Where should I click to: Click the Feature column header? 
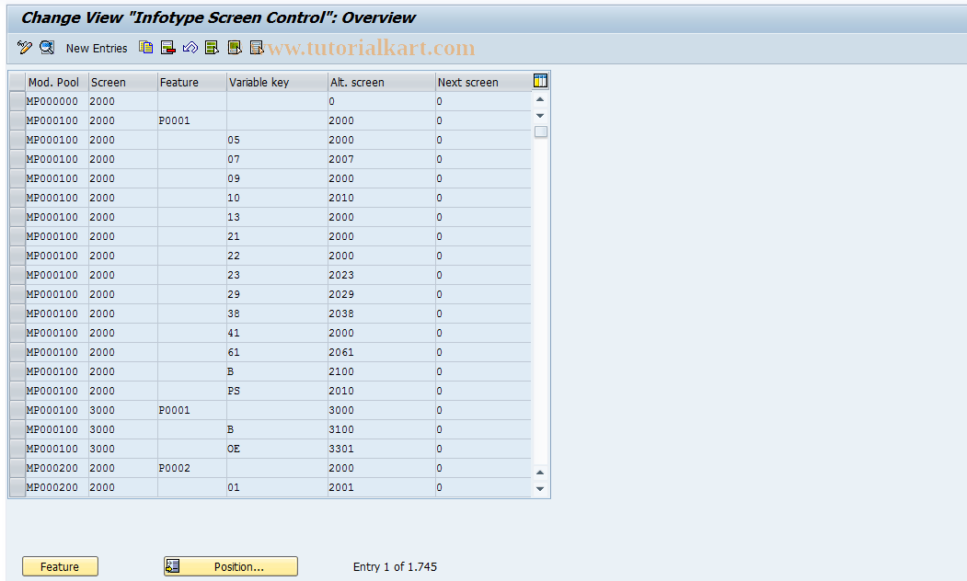pyautogui.click(x=191, y=82)
